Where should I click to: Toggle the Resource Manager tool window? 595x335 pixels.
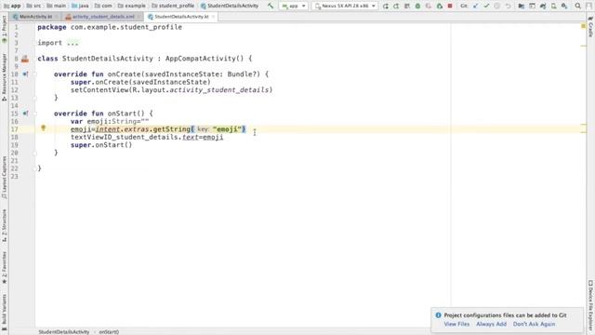(4, 77)
